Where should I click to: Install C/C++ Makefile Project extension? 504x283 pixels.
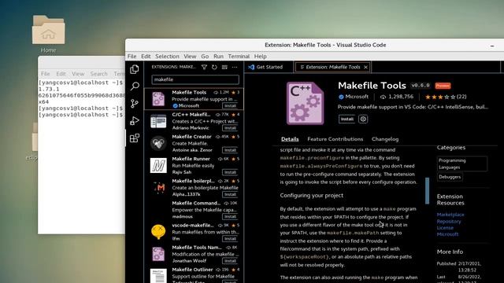coord(230,128)
